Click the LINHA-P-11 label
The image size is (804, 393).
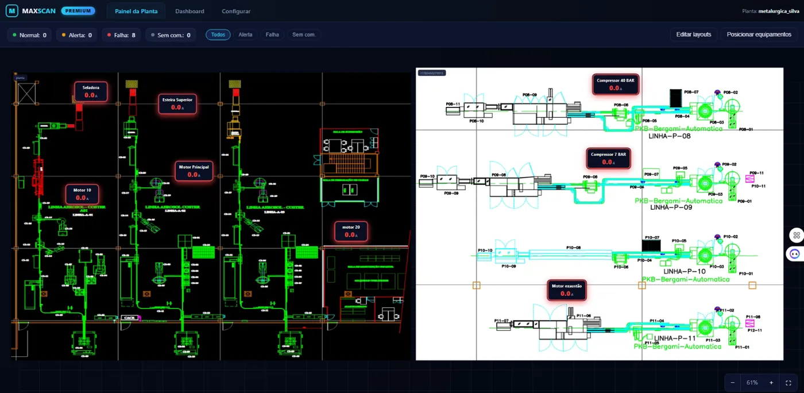(675, 338)
